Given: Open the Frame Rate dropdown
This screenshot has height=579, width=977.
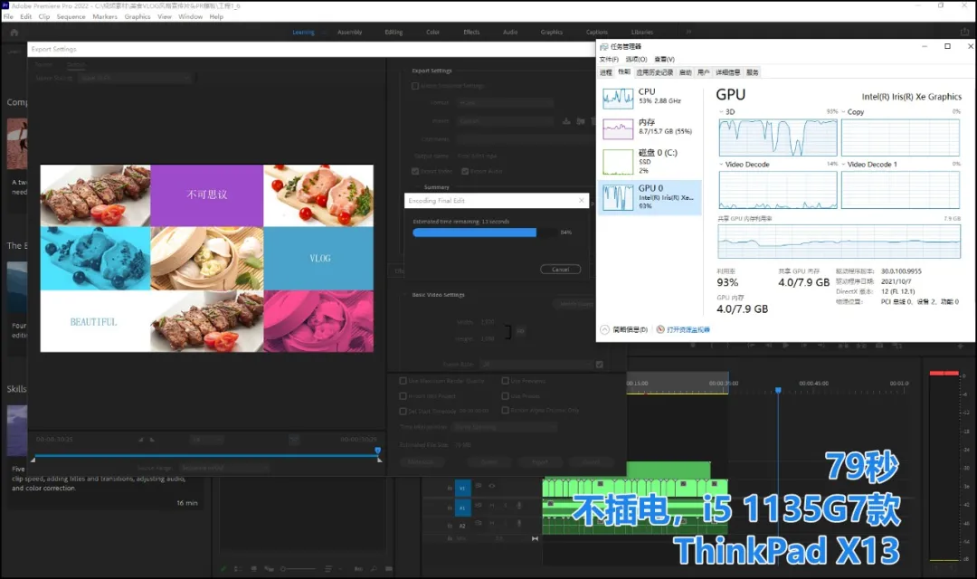Looking at the screenshot, I should click(x=536, y=364).
